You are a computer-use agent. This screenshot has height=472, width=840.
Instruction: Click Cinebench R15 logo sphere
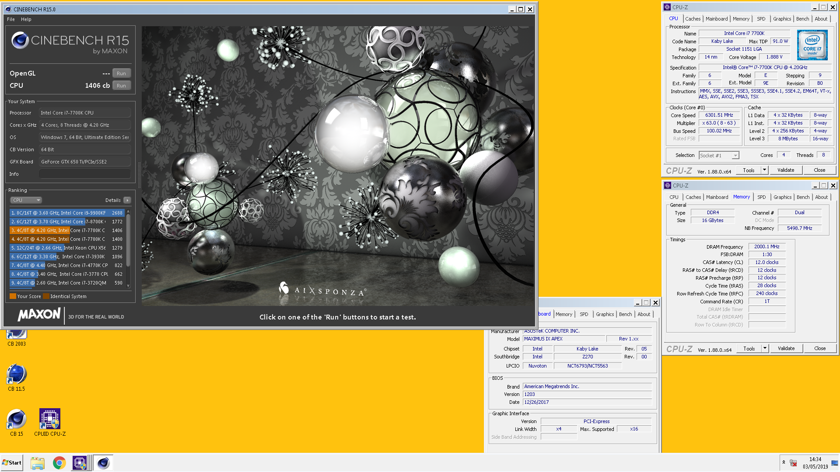20,40
